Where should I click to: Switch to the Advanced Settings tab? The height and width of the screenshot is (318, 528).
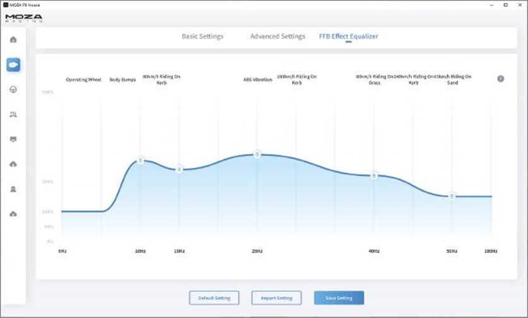point(278,37)
